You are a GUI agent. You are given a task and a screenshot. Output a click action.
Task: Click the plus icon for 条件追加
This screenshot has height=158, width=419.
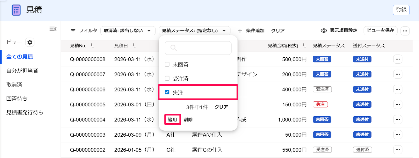pyautogui.click(x=240, y=31)
